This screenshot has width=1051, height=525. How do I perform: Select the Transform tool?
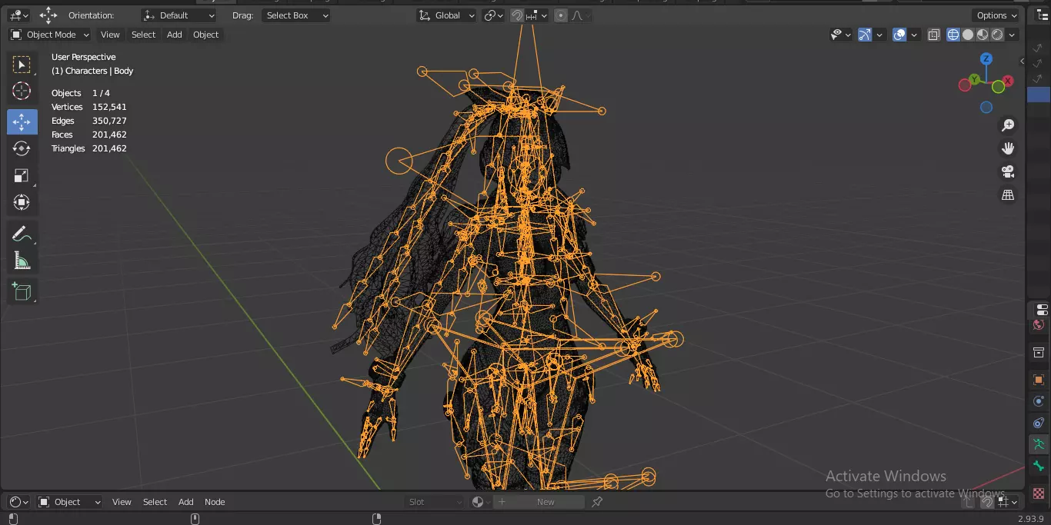[x=22, y=202]
